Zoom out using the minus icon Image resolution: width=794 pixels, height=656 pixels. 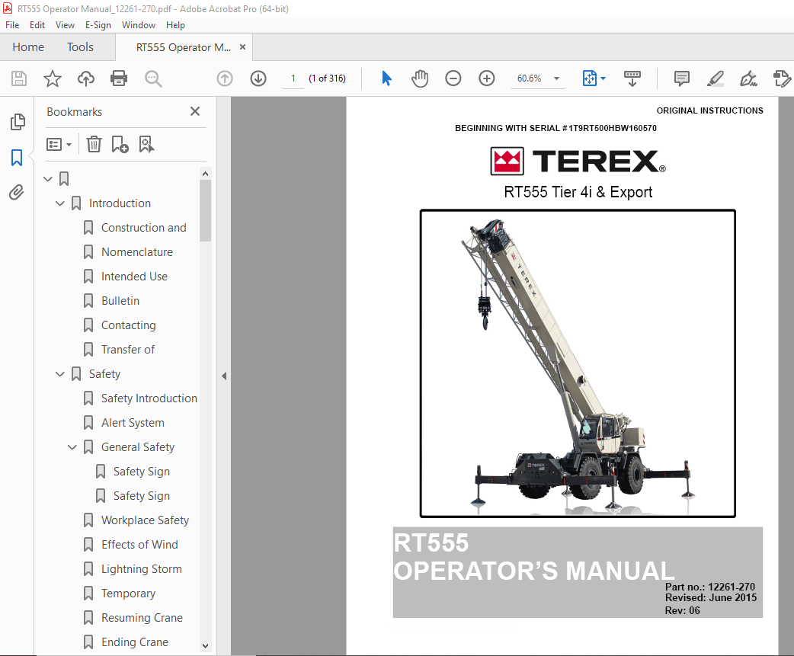click(x=453, y=78)
